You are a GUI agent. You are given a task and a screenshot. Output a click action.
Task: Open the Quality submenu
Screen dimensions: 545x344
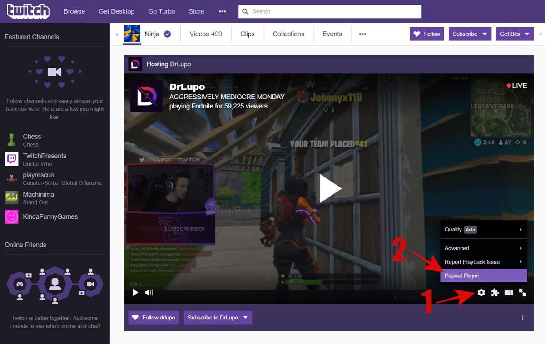483,230
